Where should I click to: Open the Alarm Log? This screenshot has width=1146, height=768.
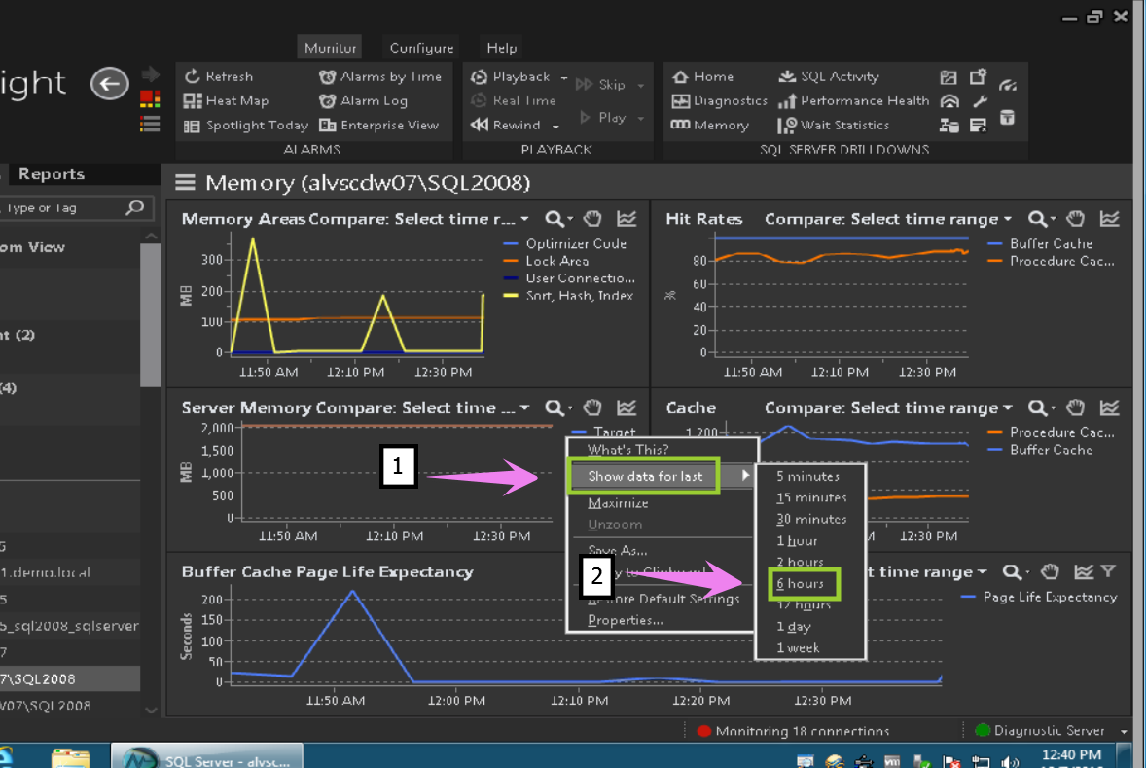pyautogui.click(x=363, y=101)
